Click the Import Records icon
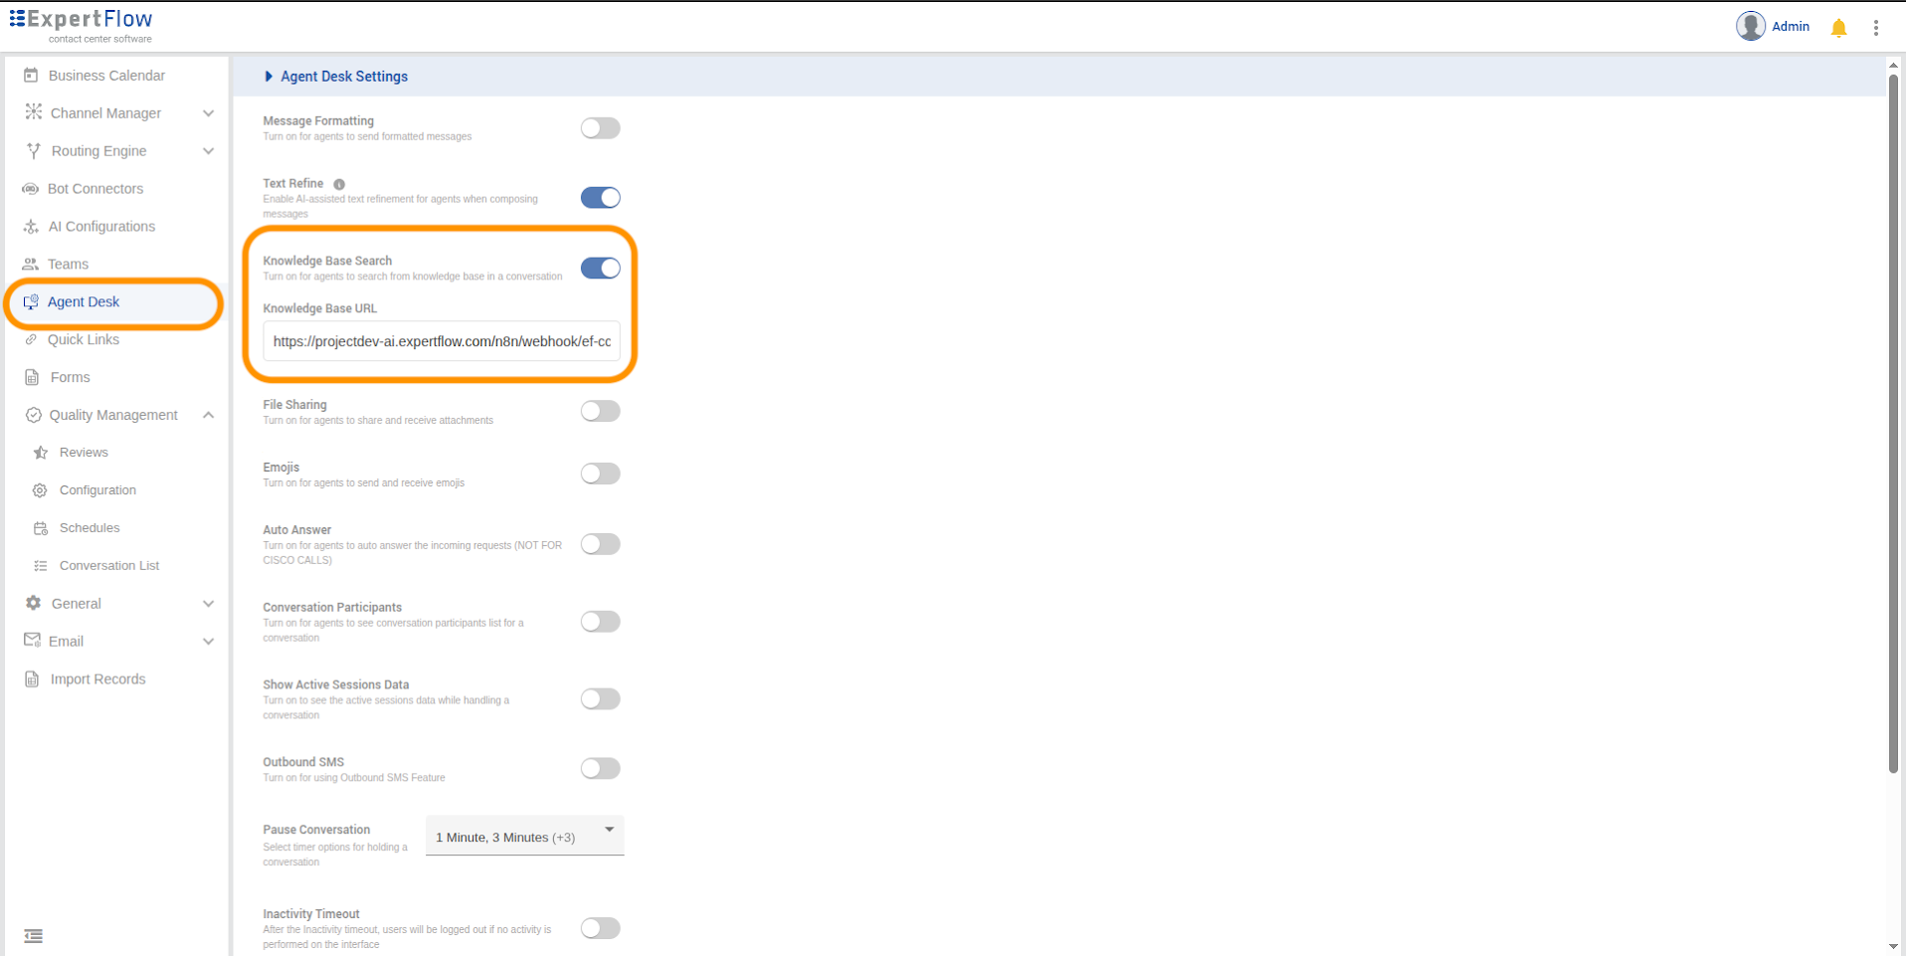1906x956 pixels. [32, 679]
